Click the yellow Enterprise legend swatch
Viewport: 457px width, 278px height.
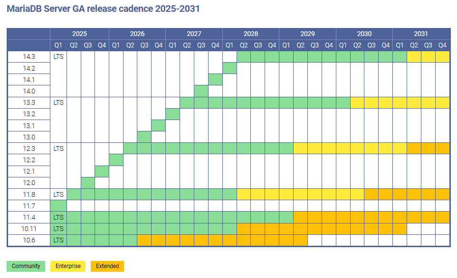click(68, 266)
